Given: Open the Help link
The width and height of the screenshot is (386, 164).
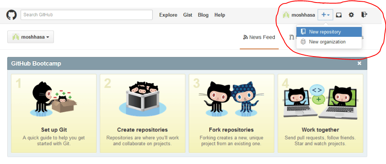Looking at the screenshot, I should pos(220,15).
